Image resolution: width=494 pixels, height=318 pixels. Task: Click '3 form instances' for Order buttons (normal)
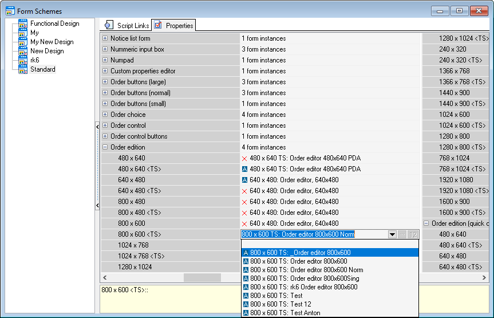coord(264,93)
